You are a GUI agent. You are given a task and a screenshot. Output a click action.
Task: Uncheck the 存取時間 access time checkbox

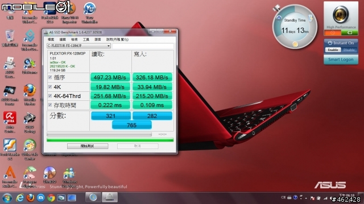pyautogui.click(x=50, y=105)
